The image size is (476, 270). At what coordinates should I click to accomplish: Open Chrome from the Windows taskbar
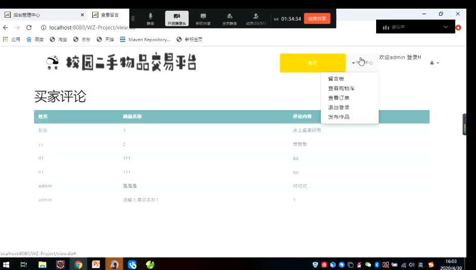pyautogui.click(x=78, y=264)
